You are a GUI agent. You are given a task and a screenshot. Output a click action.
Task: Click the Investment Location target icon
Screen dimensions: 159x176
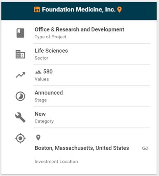coord(20,138)
